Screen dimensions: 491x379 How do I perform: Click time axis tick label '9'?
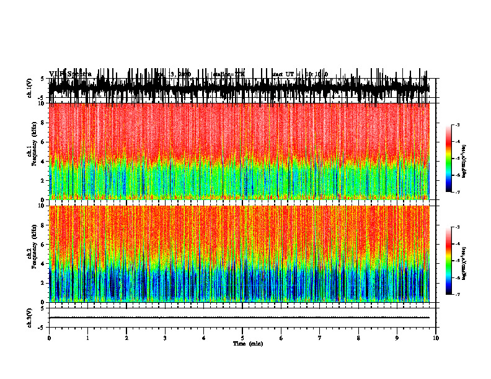click(x=397, y=338)
